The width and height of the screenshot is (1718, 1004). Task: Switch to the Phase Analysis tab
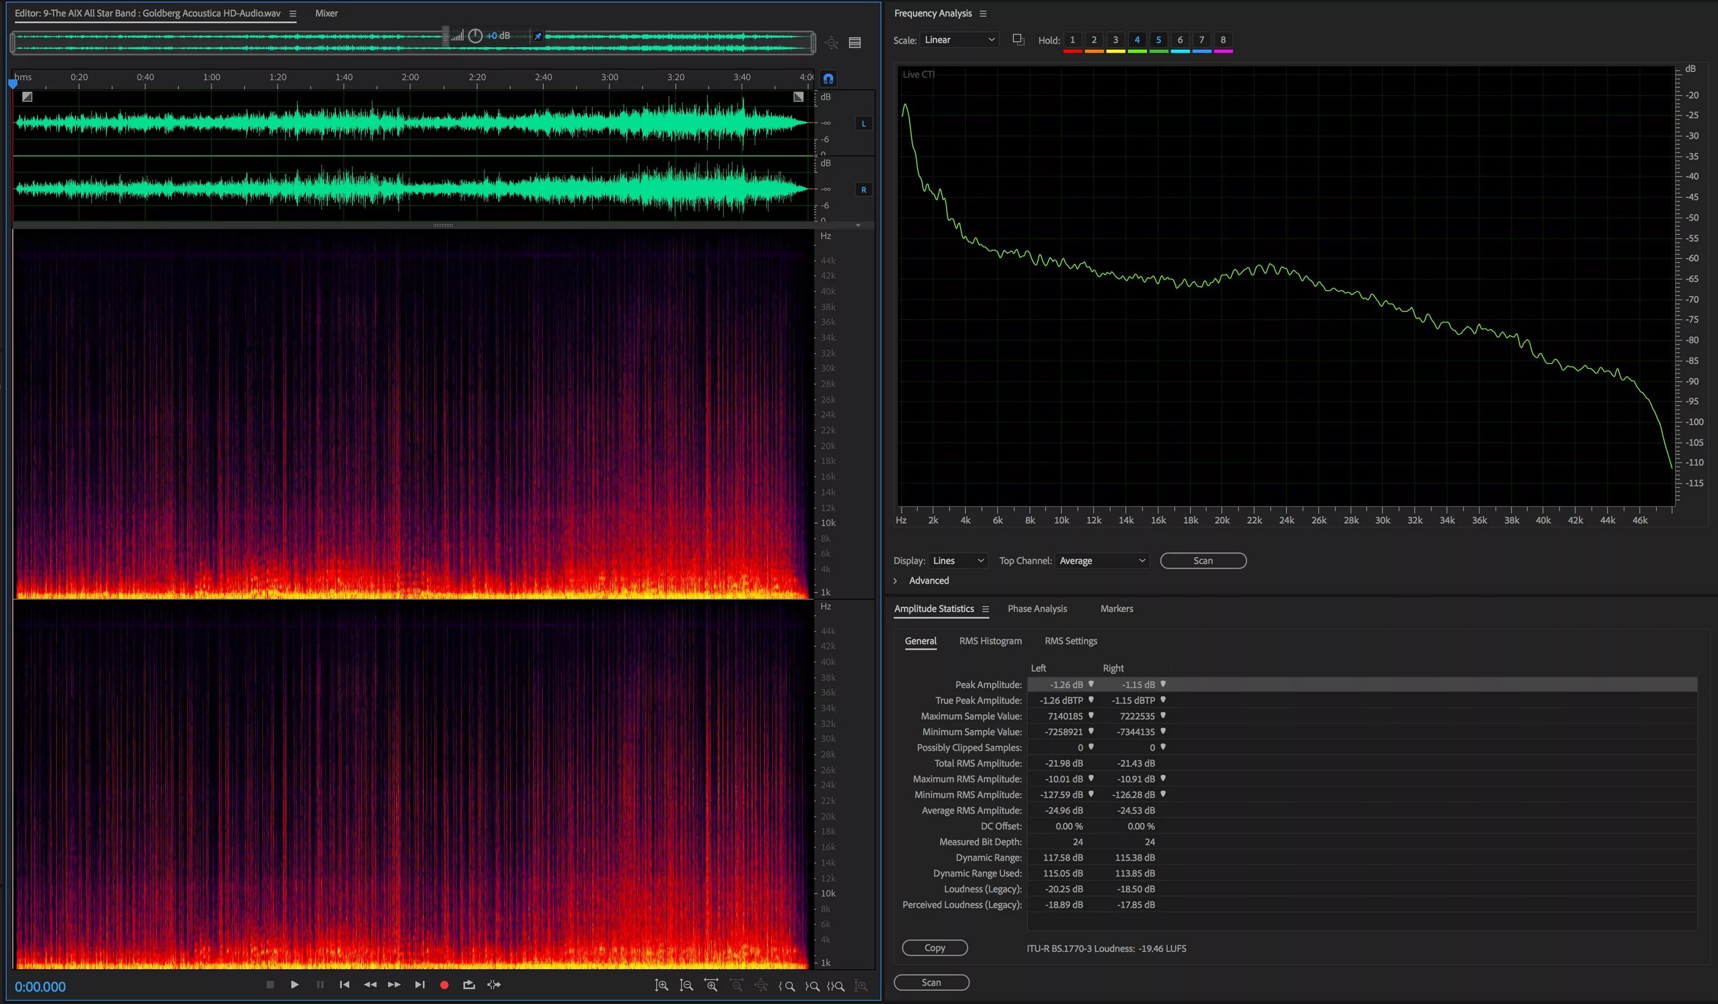pyautogui.click(x=1037, y=608)
